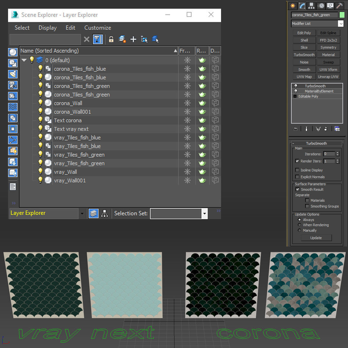The height and width of the screenshot is (348, 348).
Task: Toggle MaterialByElement modifier lightbulb in stack
Action: click(x=295, y=91)
